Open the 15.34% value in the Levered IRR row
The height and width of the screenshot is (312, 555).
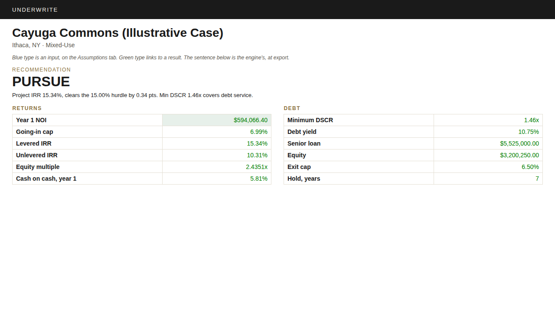[x=257, y=143]
